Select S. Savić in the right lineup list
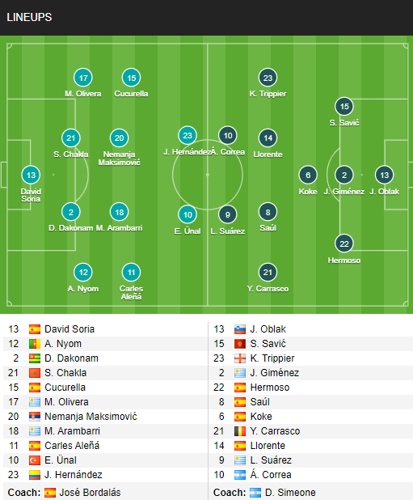Viewport: 413px width, 500px height. point(268,344)
